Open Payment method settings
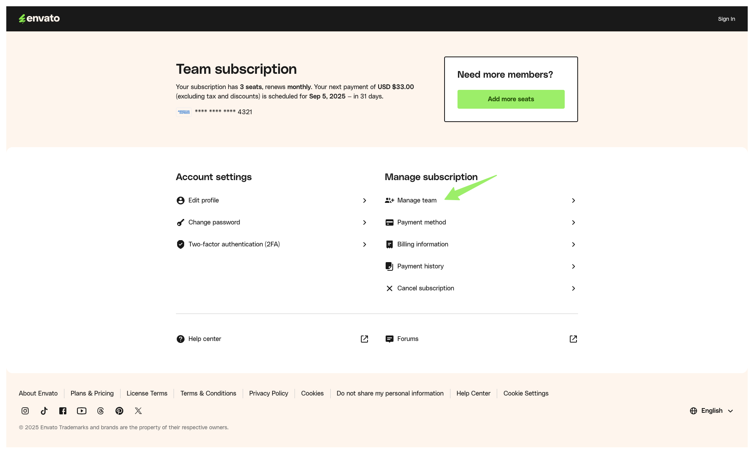 click(421, 222)
